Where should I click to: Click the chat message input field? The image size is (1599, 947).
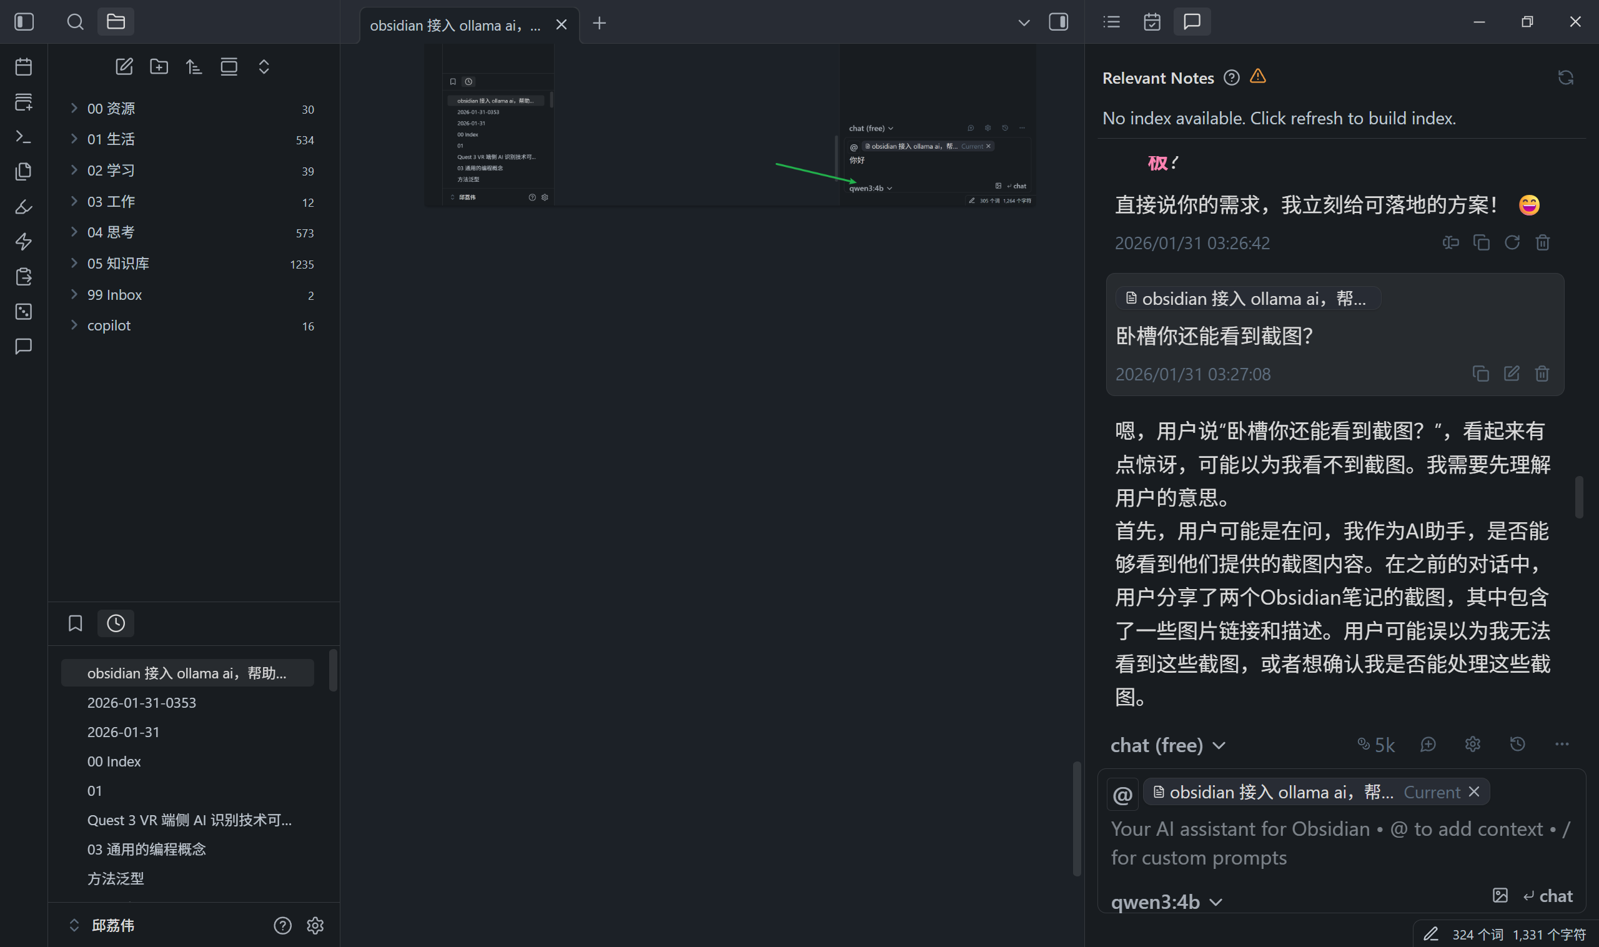pyautogui.click(x=1340, y=842)
